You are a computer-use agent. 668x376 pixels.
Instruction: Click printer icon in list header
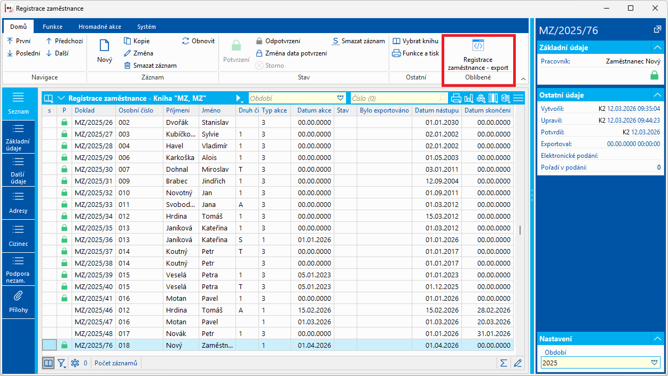pos(456,98)
